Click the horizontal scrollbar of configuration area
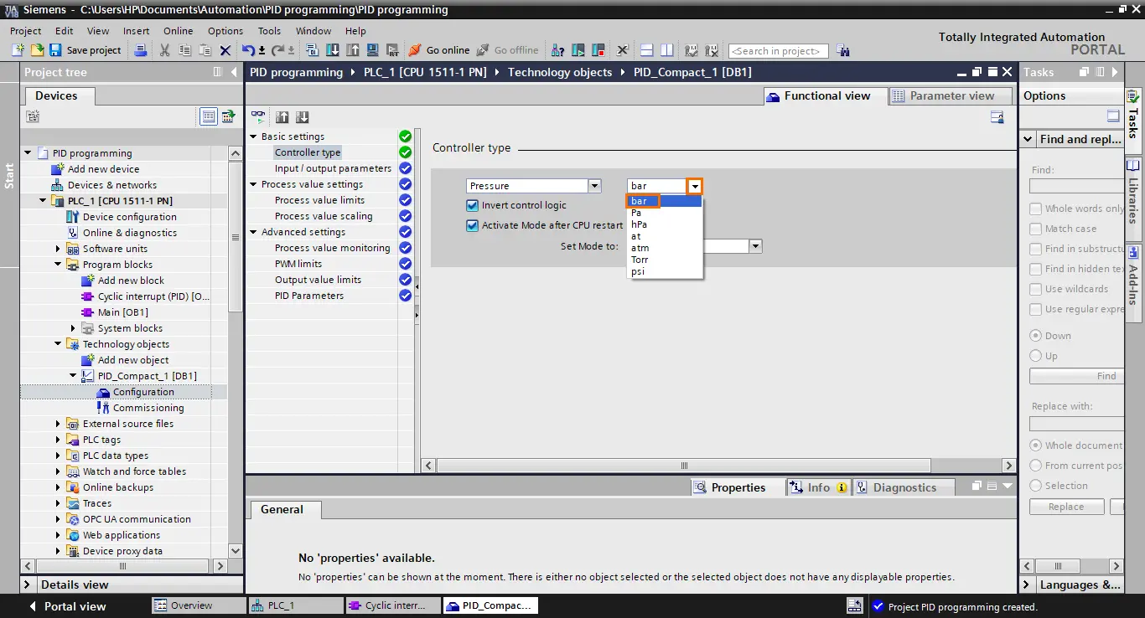 click(683, 466)
